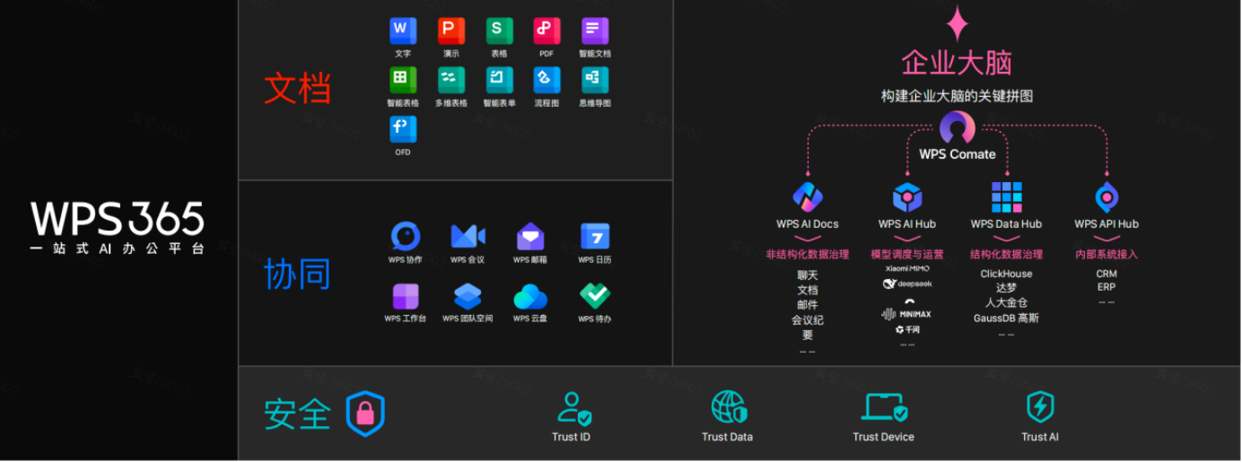Select the WPS 待办 checkmark icon
This screenshot has height=462, width=1242.
pos(595,296)
